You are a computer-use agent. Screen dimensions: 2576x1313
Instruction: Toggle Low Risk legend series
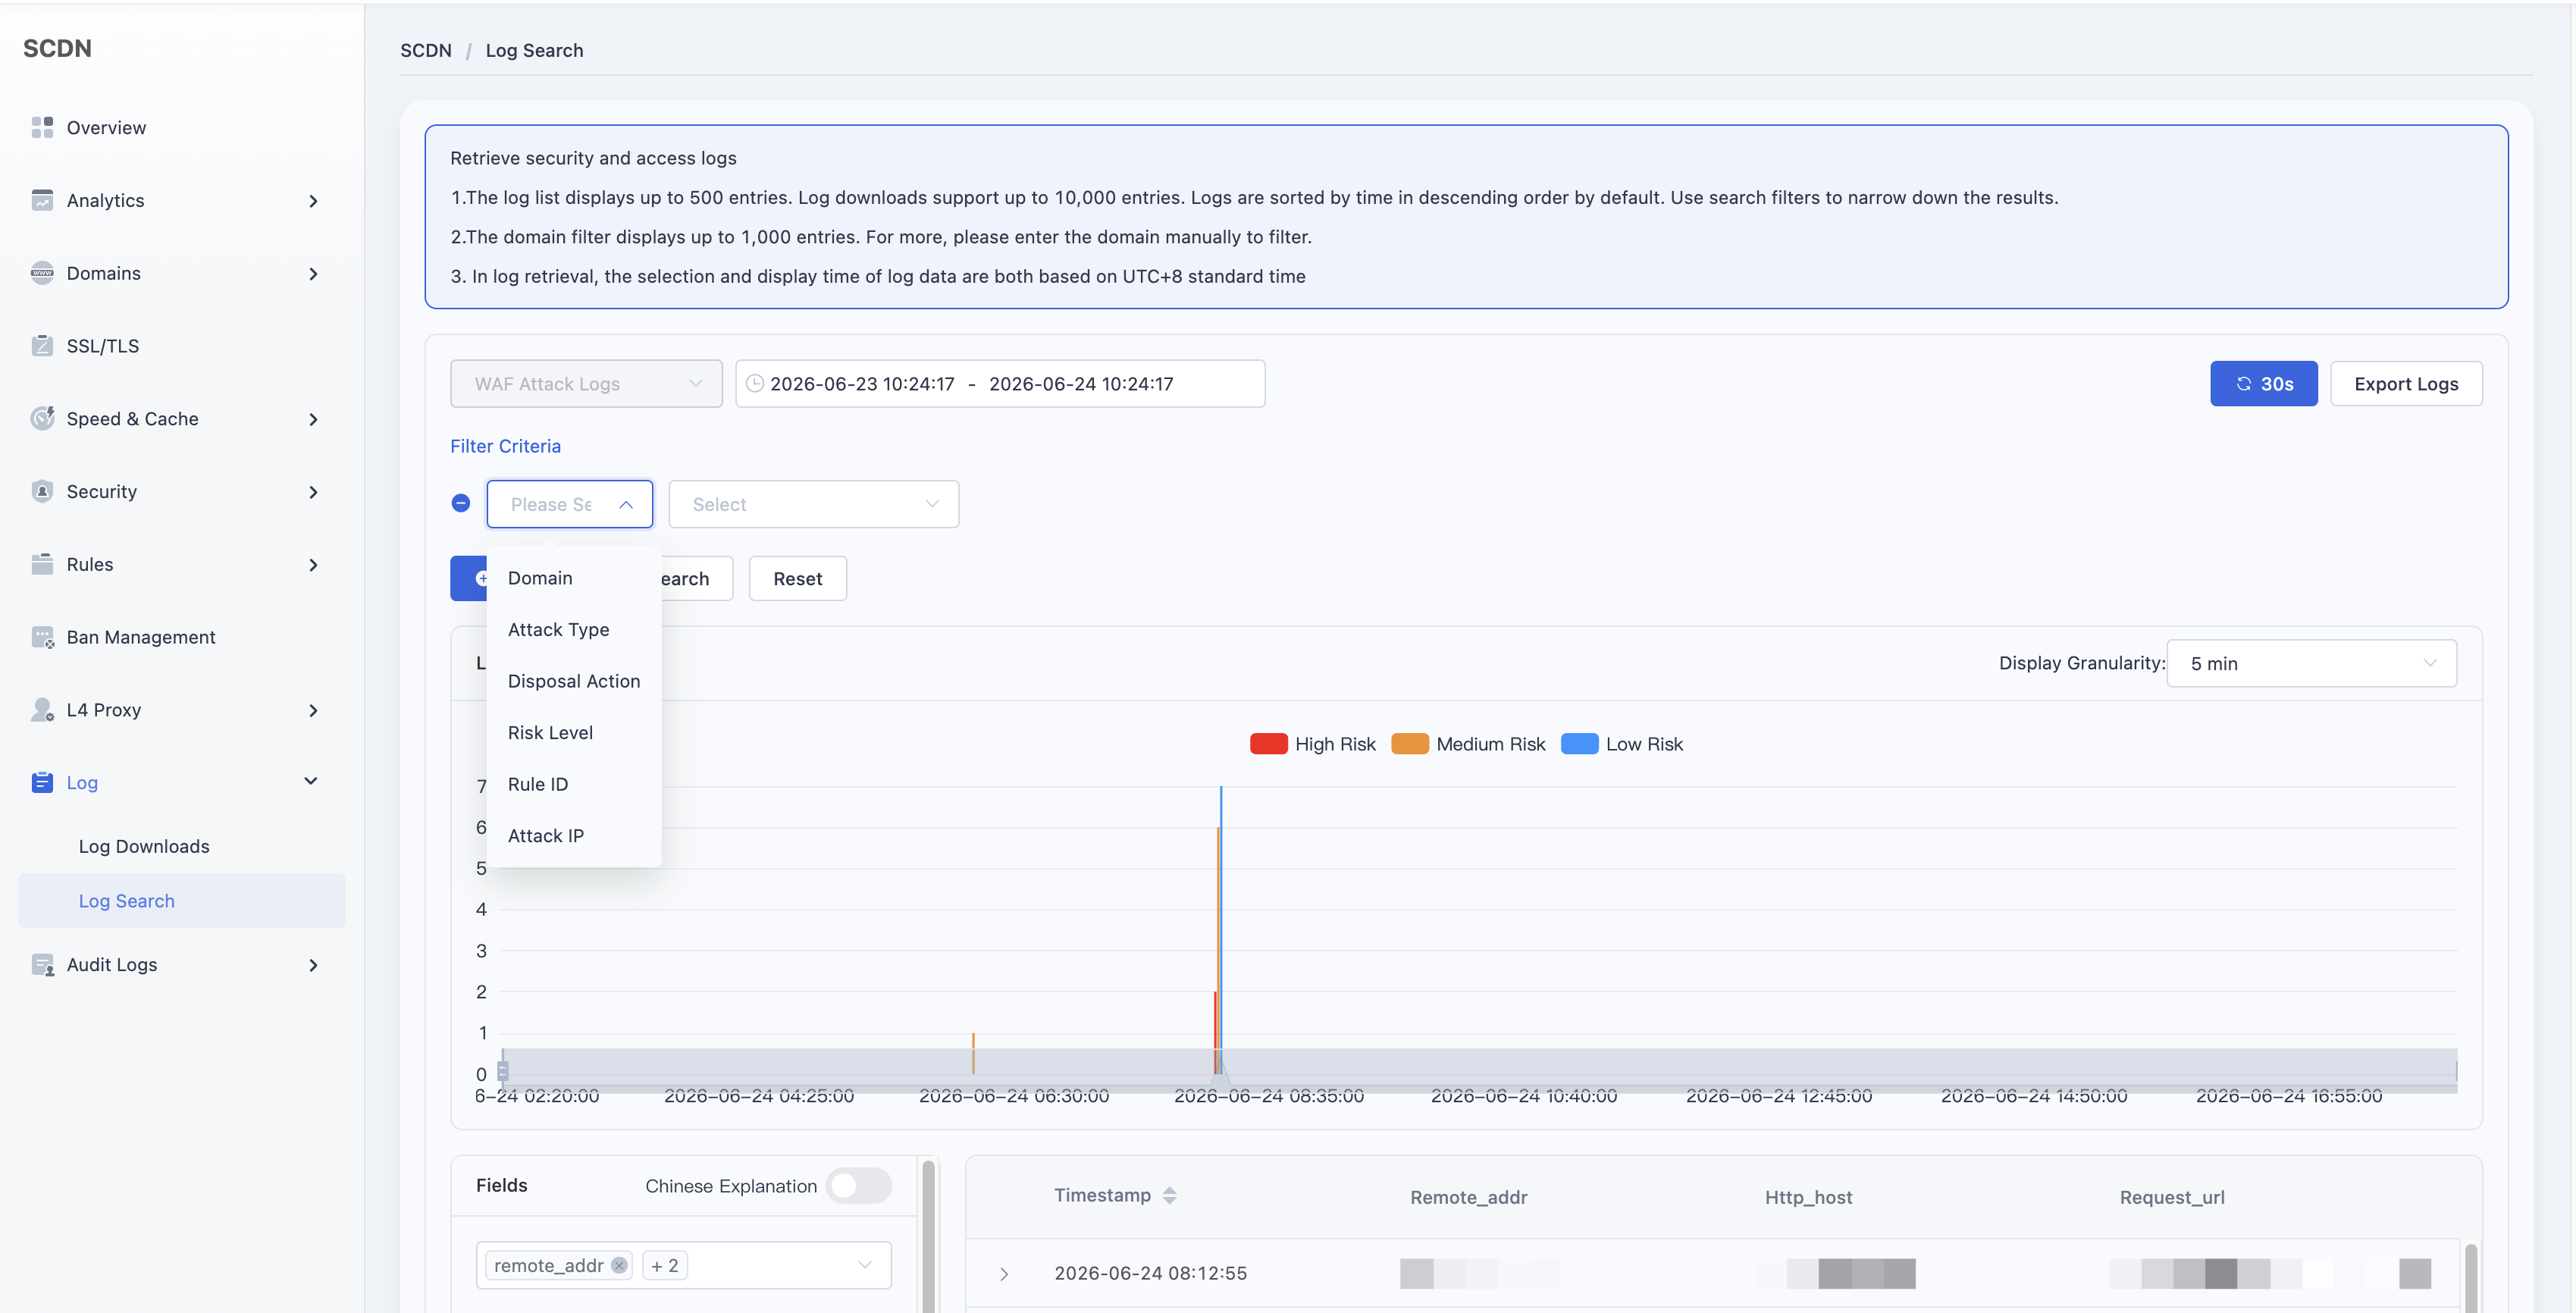click(1621, 743)
